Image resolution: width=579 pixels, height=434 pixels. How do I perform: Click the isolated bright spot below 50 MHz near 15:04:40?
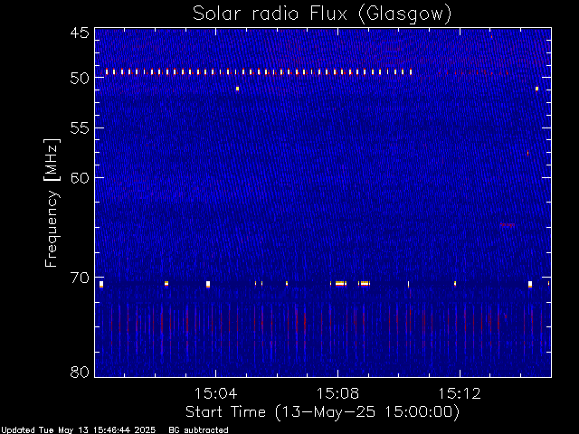(x=237, y=89)
